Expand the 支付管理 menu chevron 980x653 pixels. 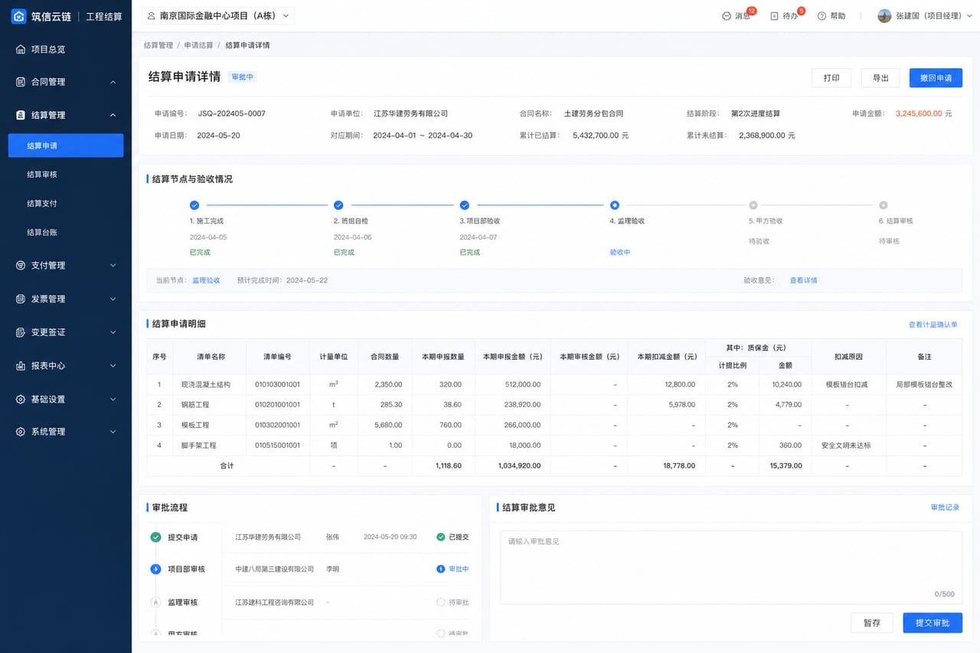click(113, 266)
